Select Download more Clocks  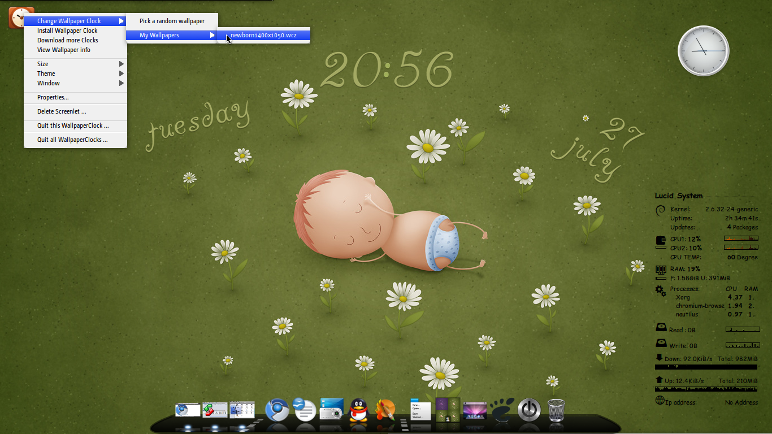click(x=75, y=40)
